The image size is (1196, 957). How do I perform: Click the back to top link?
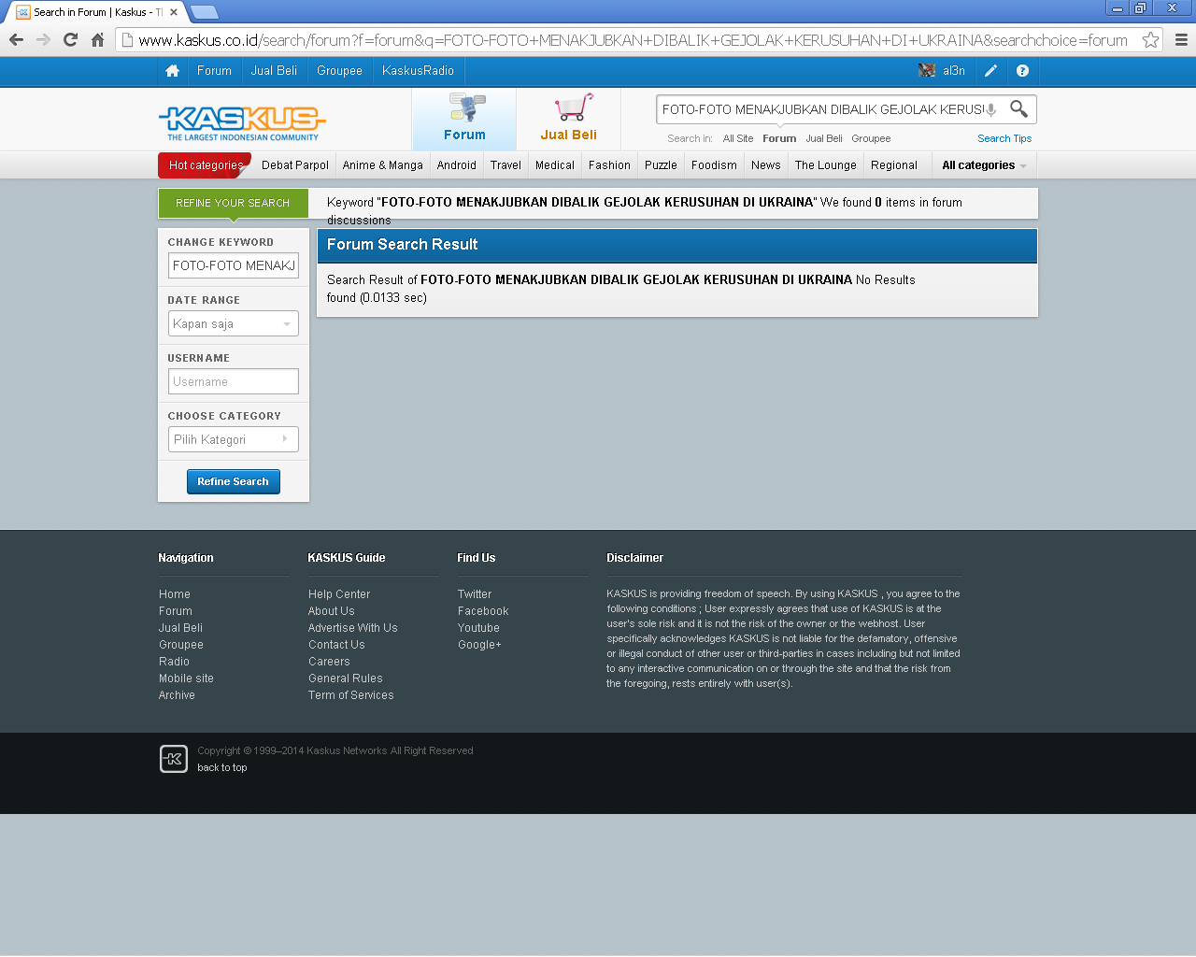coord(222,768)
